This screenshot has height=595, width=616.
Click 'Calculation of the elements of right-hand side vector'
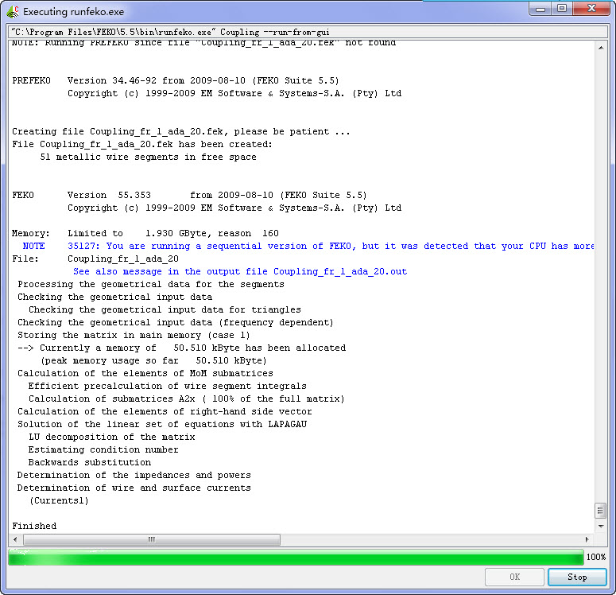pyautogui.click(x=165, y=411)
